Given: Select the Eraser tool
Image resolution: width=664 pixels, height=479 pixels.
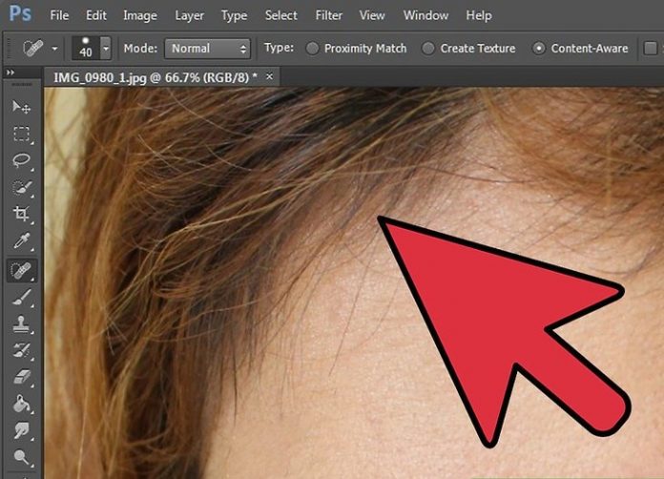Looking at the screenshot, I should click(x=21, y=378).
